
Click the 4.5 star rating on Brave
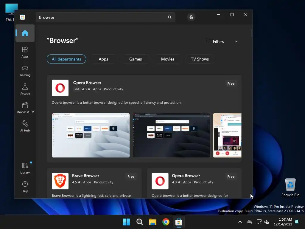pos(76,182)
